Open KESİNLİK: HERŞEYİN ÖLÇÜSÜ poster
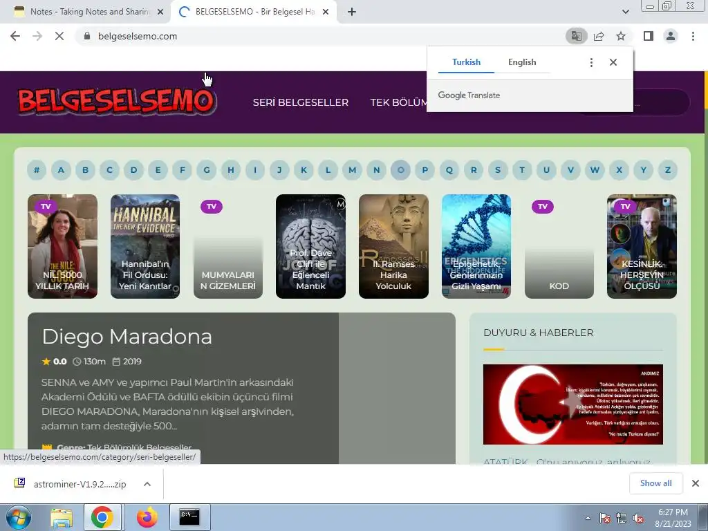This screenshot has height=531, width=708. (642, 247)
